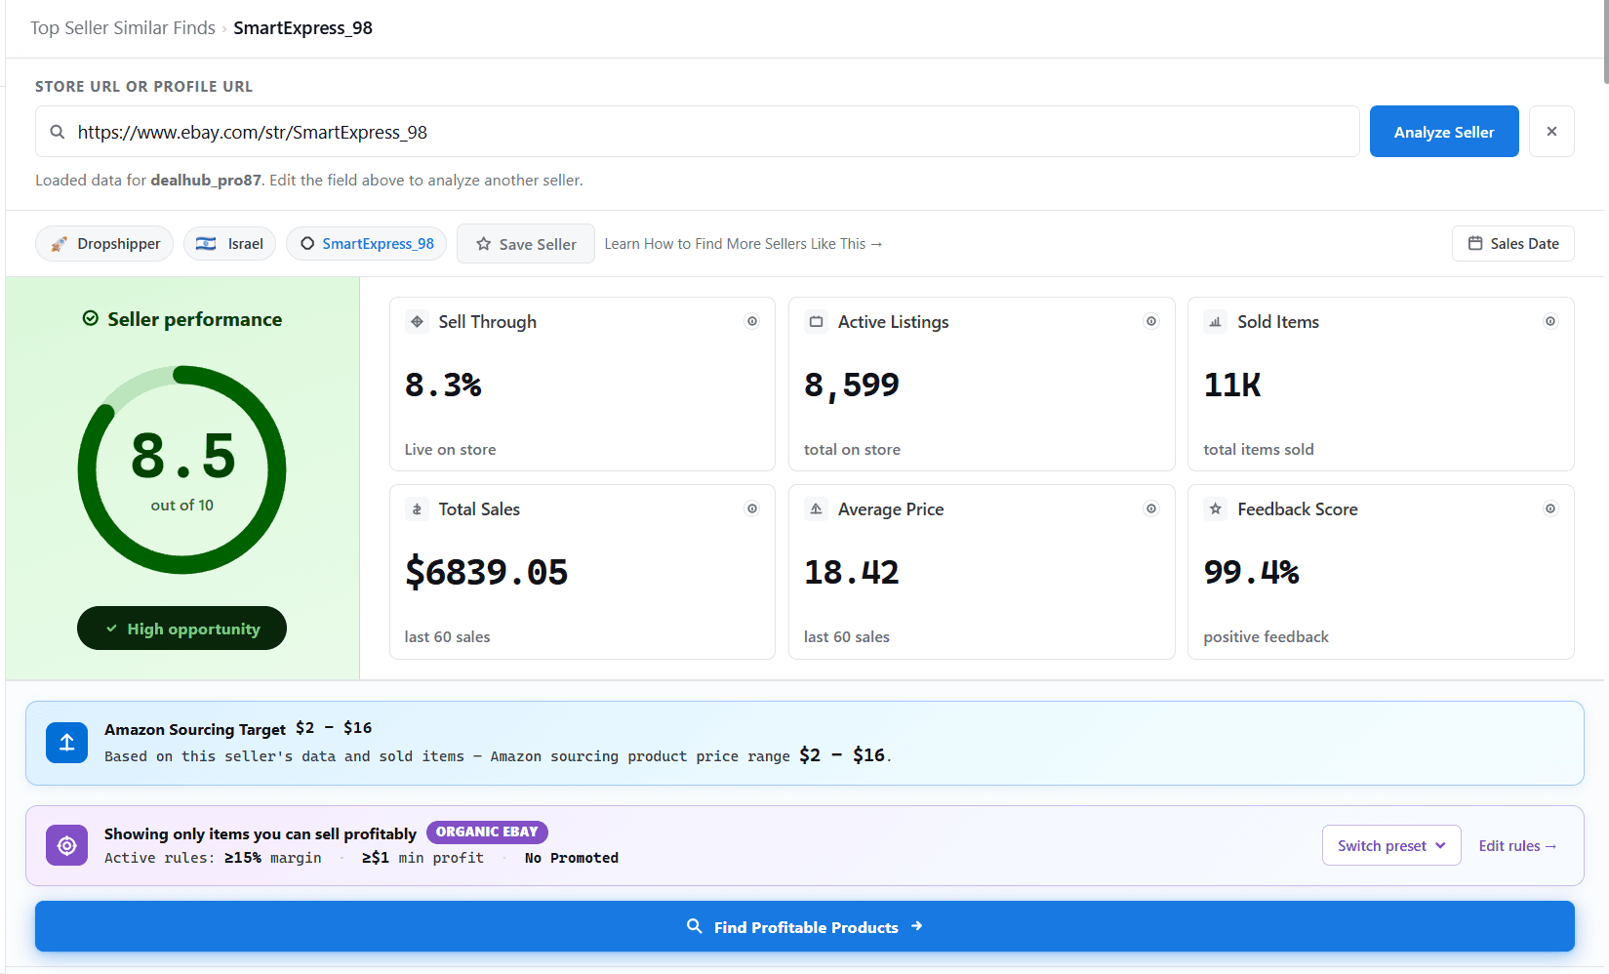The width and height of the screenshot is (1609, 974).
Task: Select the 11K sold items value
Action: (1232, 385)
